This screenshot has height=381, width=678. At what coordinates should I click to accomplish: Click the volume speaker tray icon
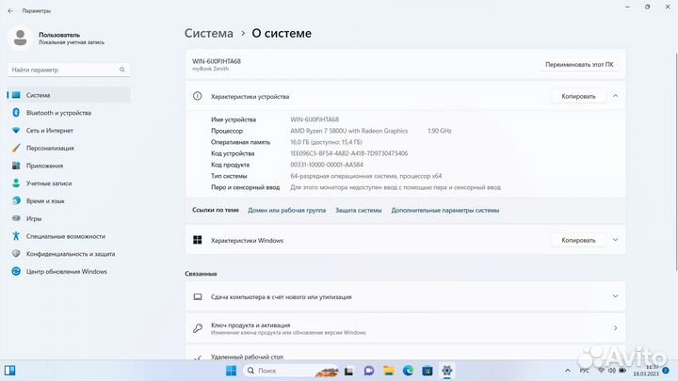tap(612, 371)
